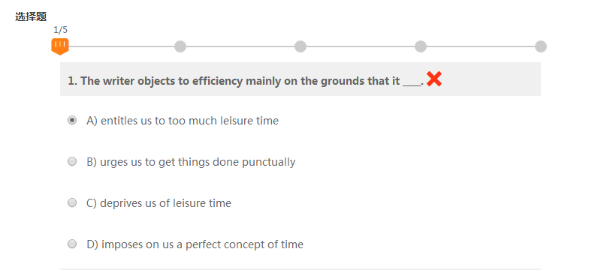601x270 pixels.
Task: Click the progress line between steps two and three
Action: click(240, 46)
